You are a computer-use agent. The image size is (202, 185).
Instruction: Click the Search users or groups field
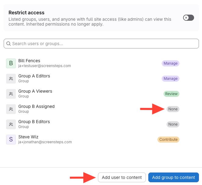tap(104, 44)
